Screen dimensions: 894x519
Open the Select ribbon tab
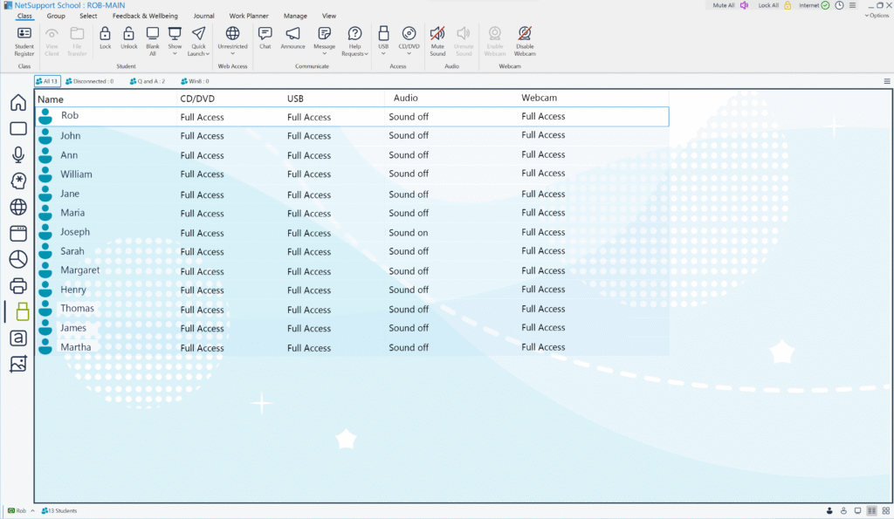coord(88,16)
